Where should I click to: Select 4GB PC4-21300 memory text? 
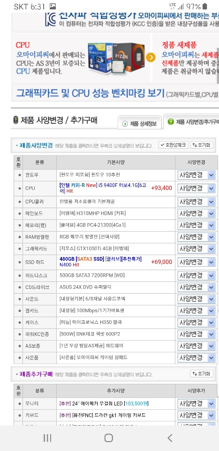point(92,225)
